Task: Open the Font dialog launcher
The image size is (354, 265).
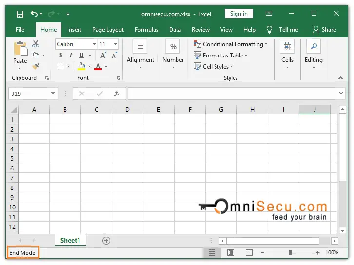Action: click(118, 78)
